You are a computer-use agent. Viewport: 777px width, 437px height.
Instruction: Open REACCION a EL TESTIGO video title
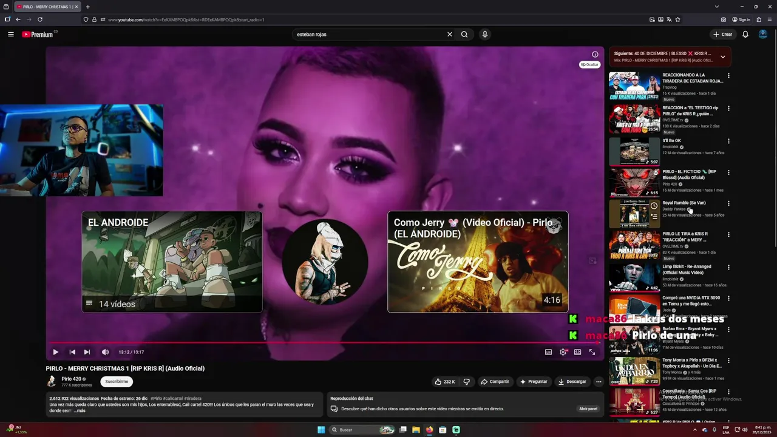(x=690, y=110)
